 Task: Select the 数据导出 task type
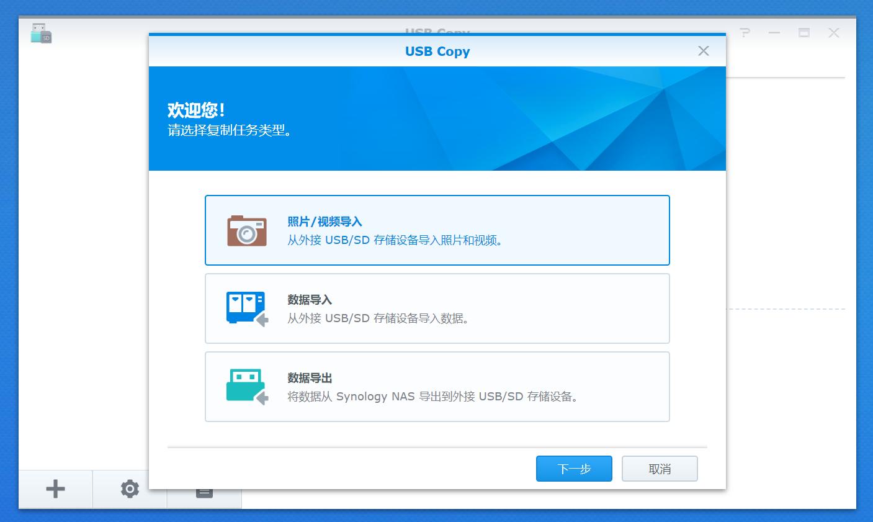pyautogui.click(x=310, y=378)
